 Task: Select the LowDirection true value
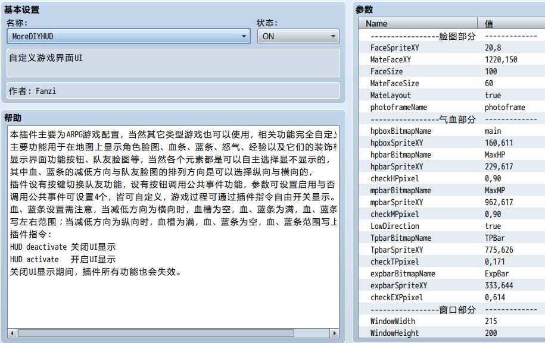(x=493, y=226)
